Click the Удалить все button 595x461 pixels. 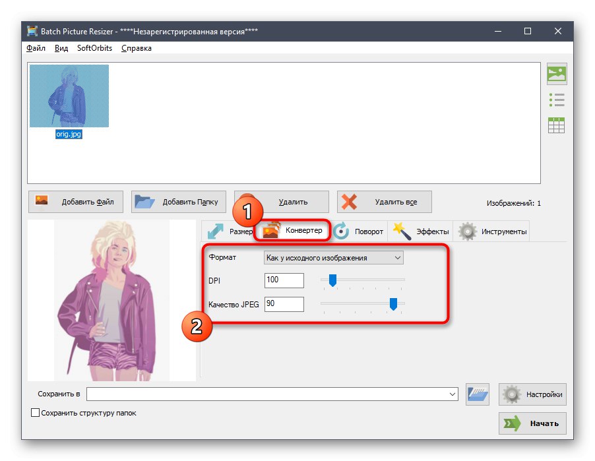pyautogui.click(x=385, y=202)
